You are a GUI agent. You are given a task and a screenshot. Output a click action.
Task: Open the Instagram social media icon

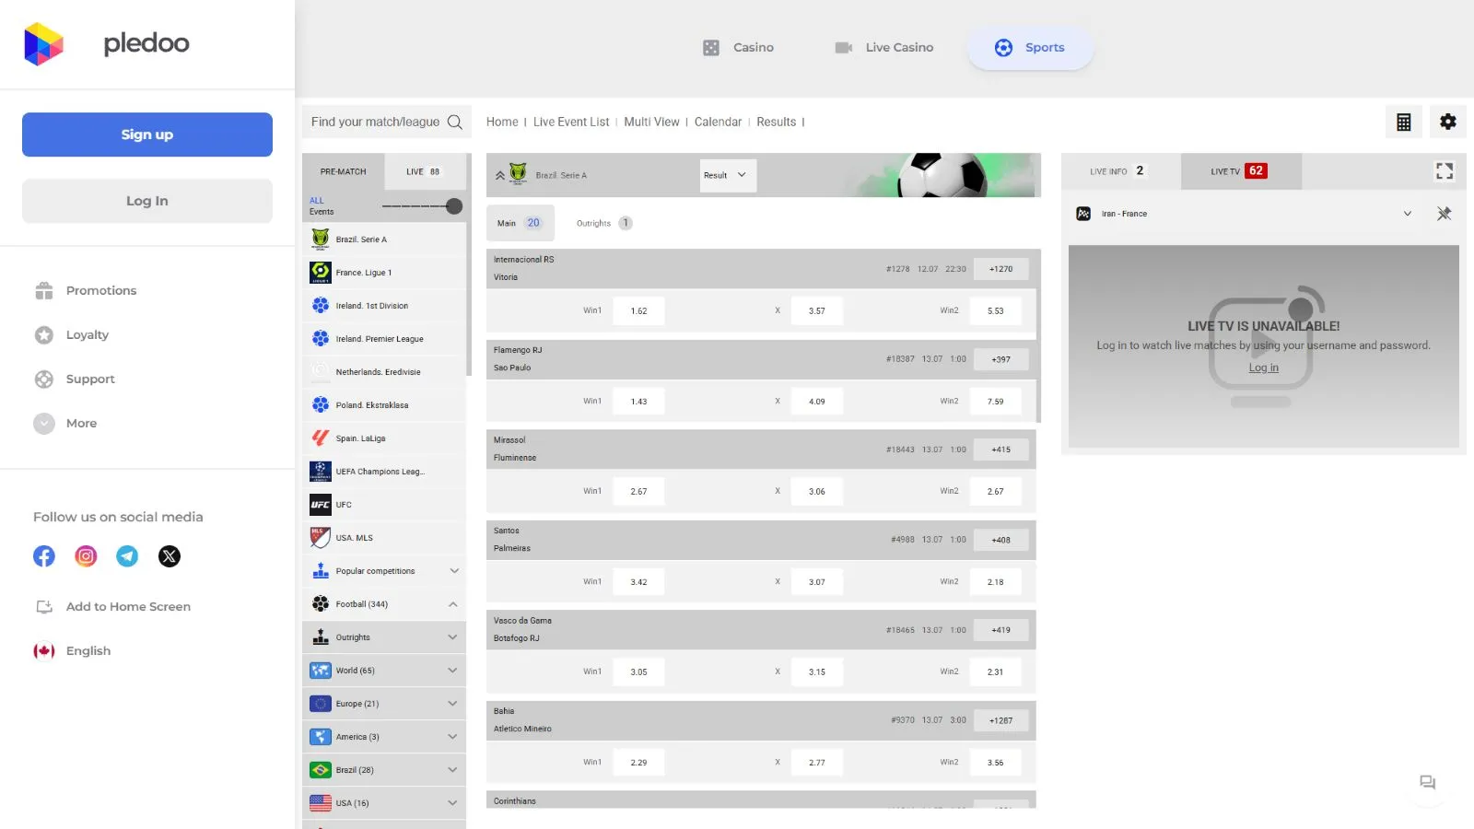pos(86,556)
